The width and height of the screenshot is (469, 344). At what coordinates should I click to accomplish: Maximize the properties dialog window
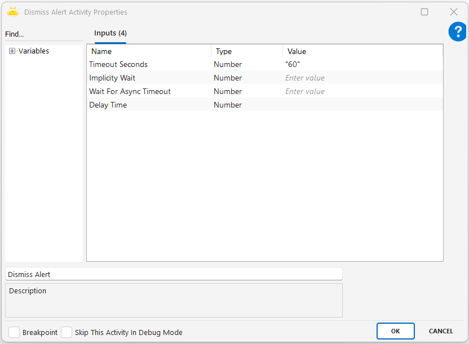pos(424,12)
